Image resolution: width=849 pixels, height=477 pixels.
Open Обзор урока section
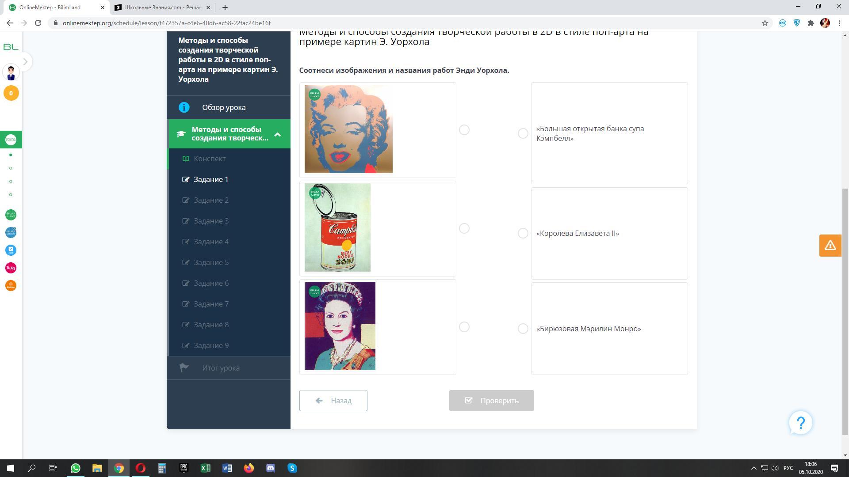(229, 107)
